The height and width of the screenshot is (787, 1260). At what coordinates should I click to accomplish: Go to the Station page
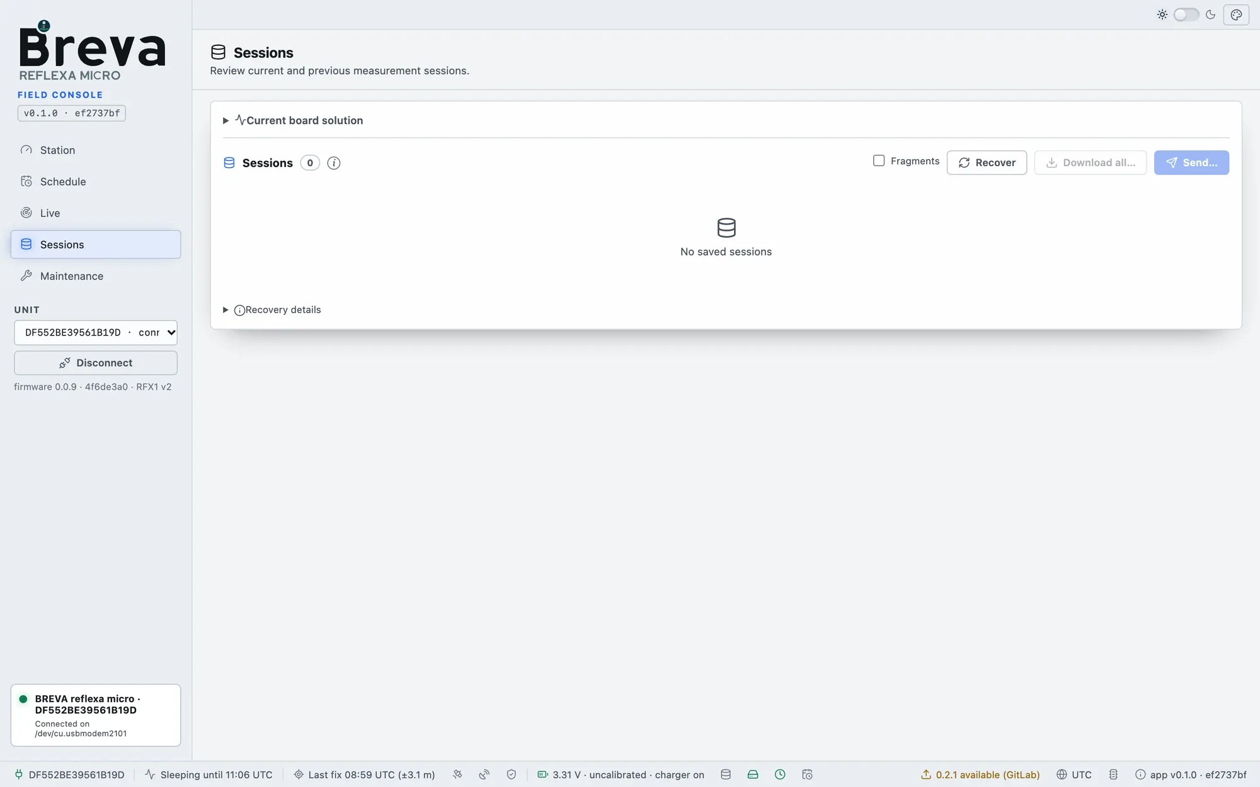[x=96, y=150]
